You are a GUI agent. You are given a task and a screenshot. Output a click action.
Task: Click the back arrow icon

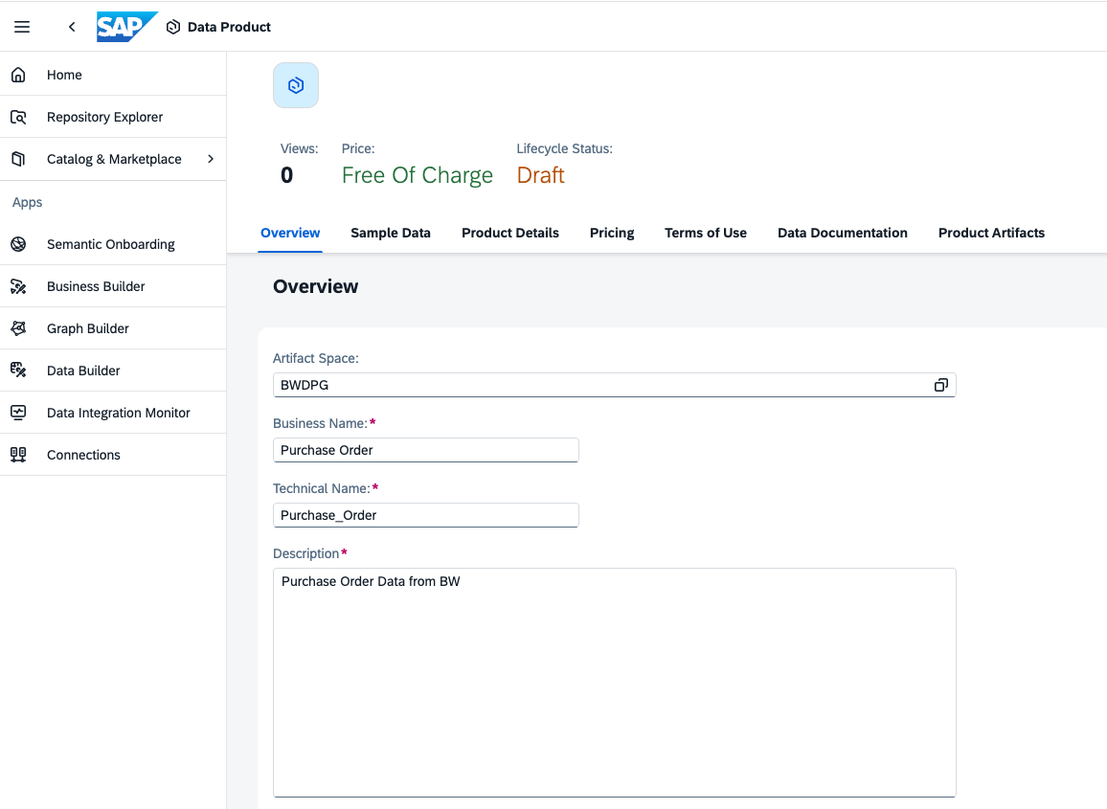[x=72, y=27]
